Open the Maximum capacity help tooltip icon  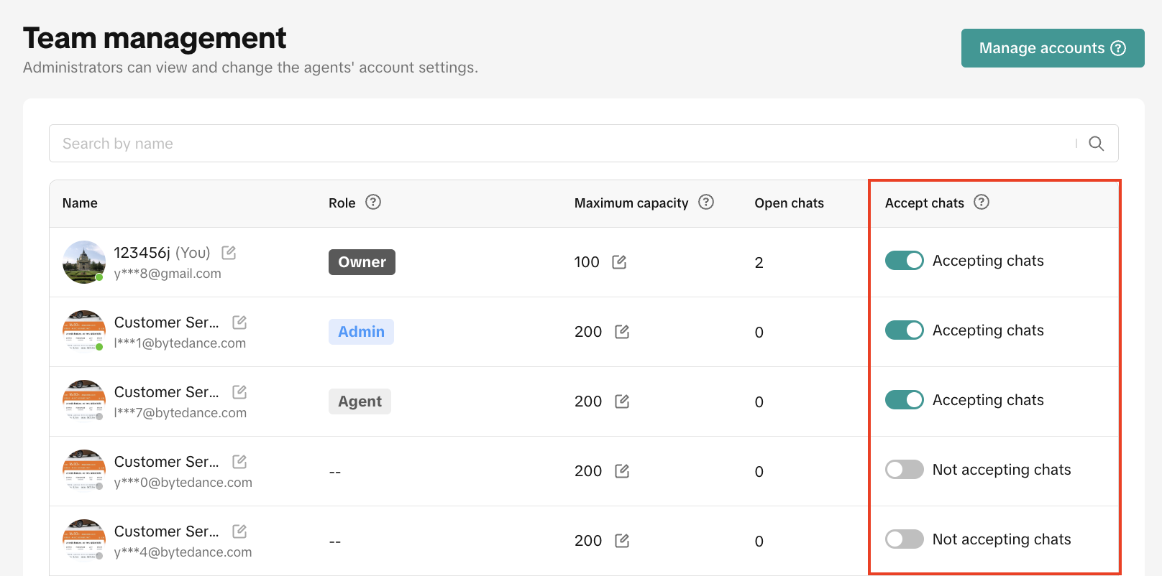click(x=706, y=203)
